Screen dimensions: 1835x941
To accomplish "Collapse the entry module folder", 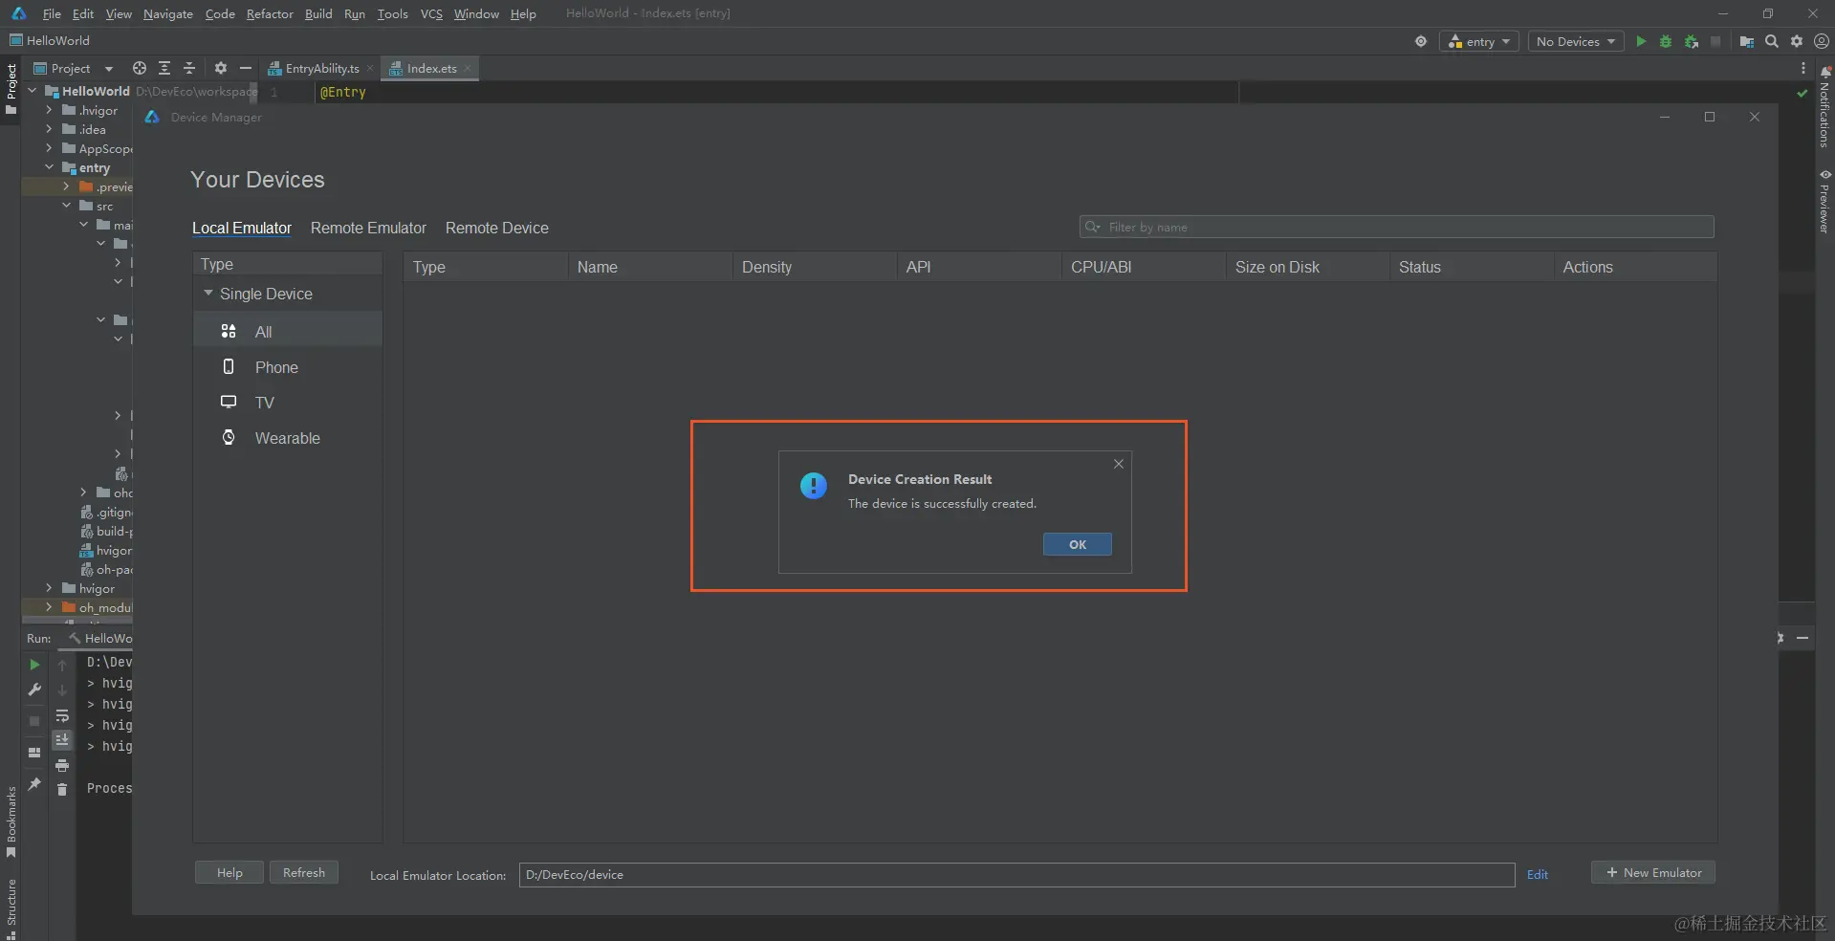I will 50,167.
